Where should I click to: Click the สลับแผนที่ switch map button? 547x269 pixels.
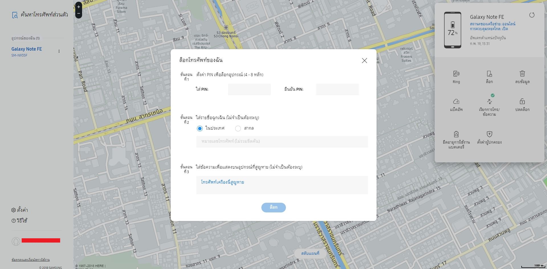[x=310, y=253]
